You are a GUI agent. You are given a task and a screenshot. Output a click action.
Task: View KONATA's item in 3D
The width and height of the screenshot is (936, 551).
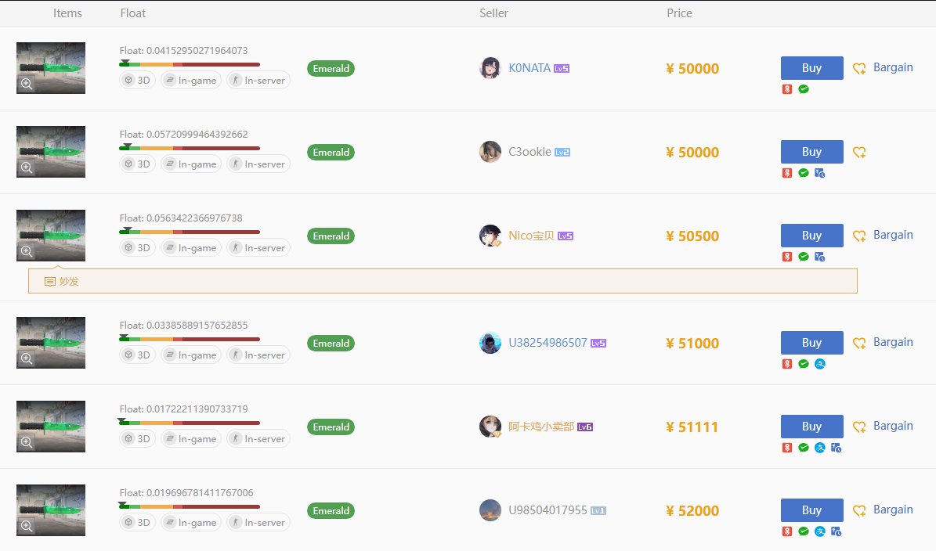click(x=137, y=80)
